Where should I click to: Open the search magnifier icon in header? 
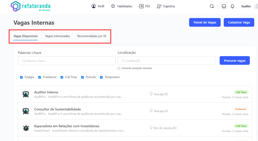(x=212, y=6)
